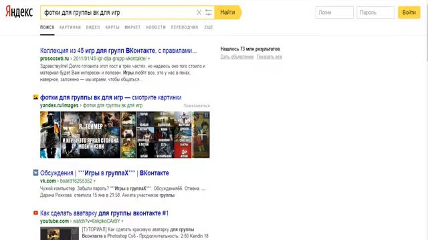428x240 pixels.
Task: Switch to the Новости tab
Action: tap(156, 27)
